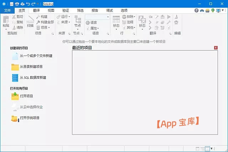Screen dimensions: 228x152
Task: Expand the status bar view options arrow
Action: click(212, 148)
